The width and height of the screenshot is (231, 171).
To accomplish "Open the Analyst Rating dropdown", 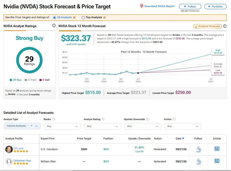I will click(102, 126).
